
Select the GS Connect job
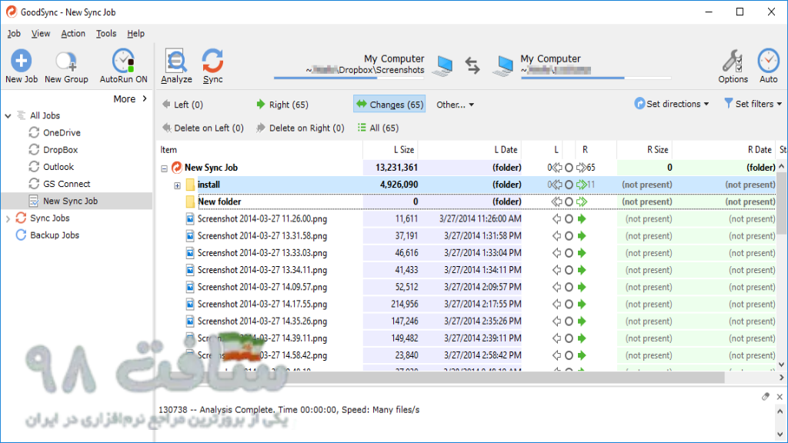pyautogui.click(x=66, y=184)
